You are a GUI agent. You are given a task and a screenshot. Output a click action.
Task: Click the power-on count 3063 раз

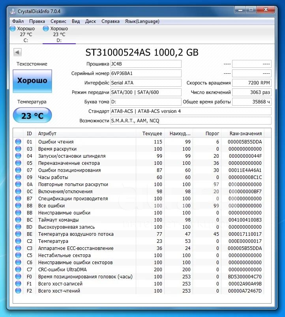tap(251, 92)
